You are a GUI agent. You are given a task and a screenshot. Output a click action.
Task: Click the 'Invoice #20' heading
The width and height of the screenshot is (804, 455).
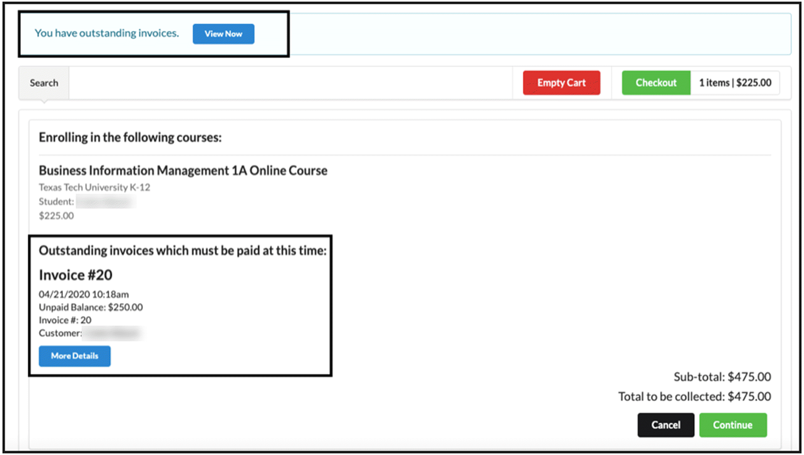click(x=75, y=275)
